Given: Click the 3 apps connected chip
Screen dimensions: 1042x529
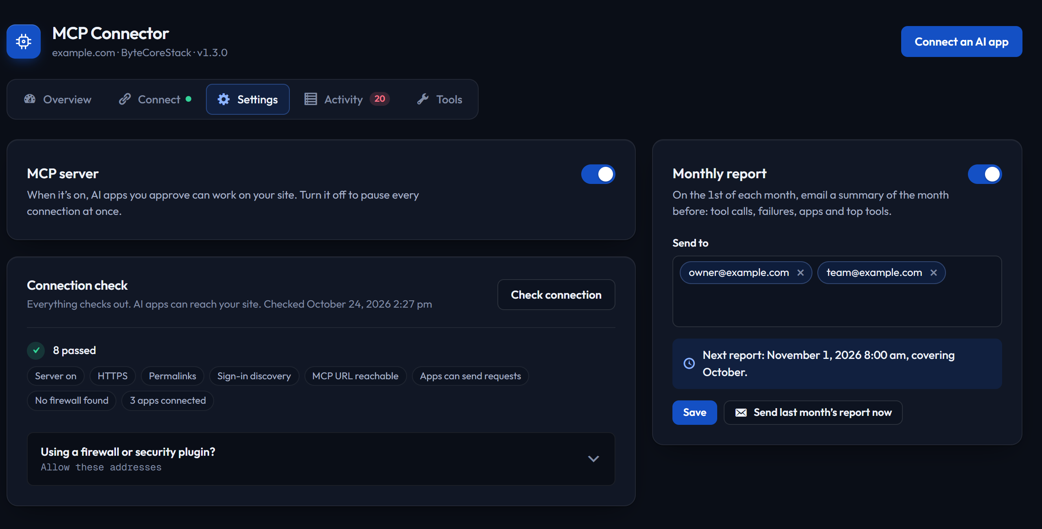Looking at the screenshot, I should coord(168,400).
